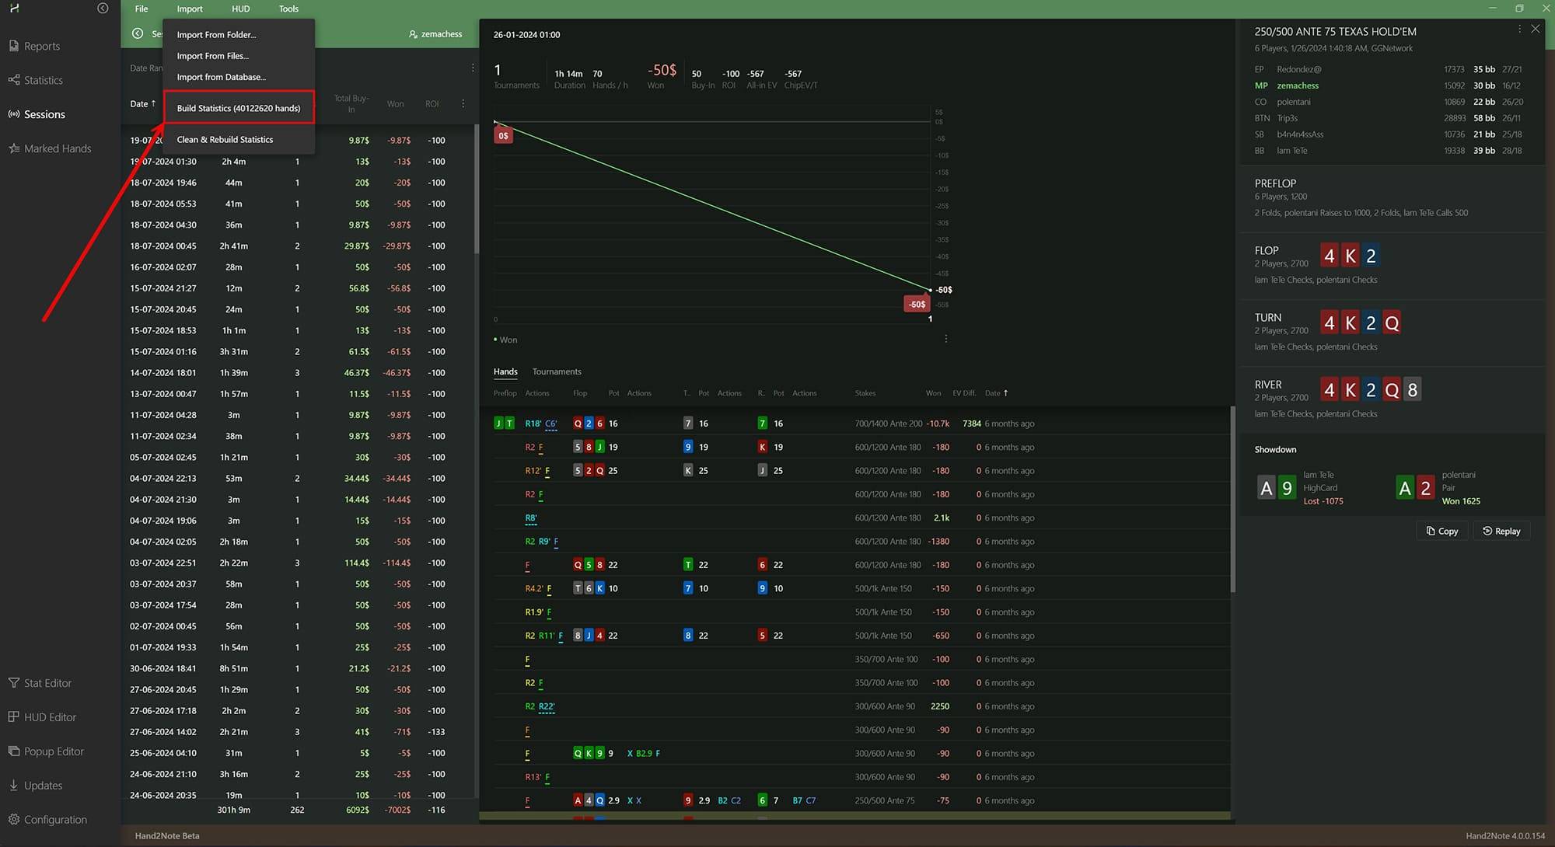The height and width of the screenshot is (847, 1555).
Task: Sort sessions by ROI column
Action: [x=432, y=103]
